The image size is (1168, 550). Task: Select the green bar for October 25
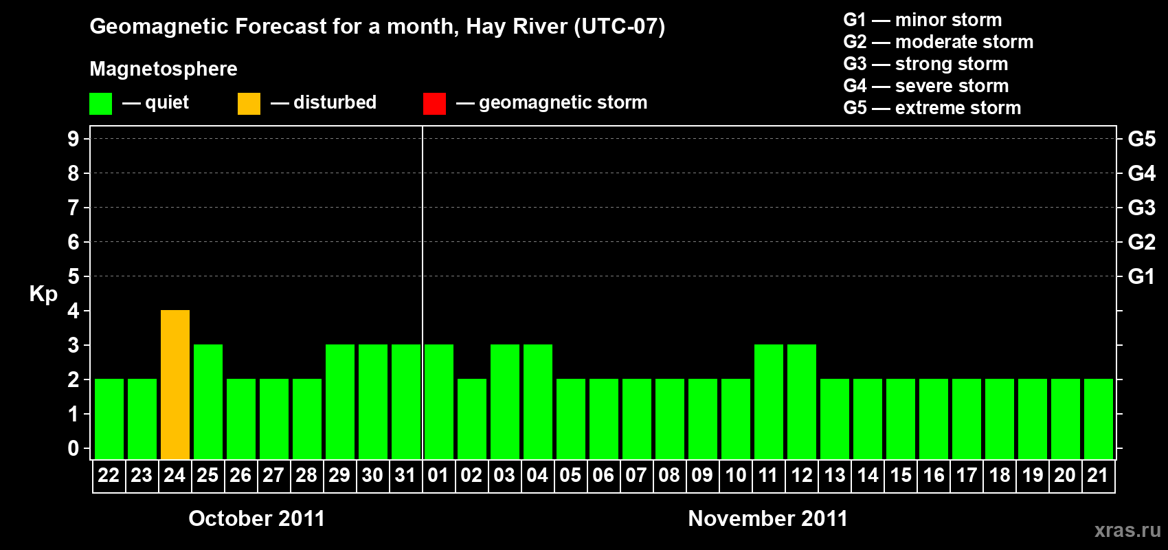pyautogui.click(x=208, y=401)
